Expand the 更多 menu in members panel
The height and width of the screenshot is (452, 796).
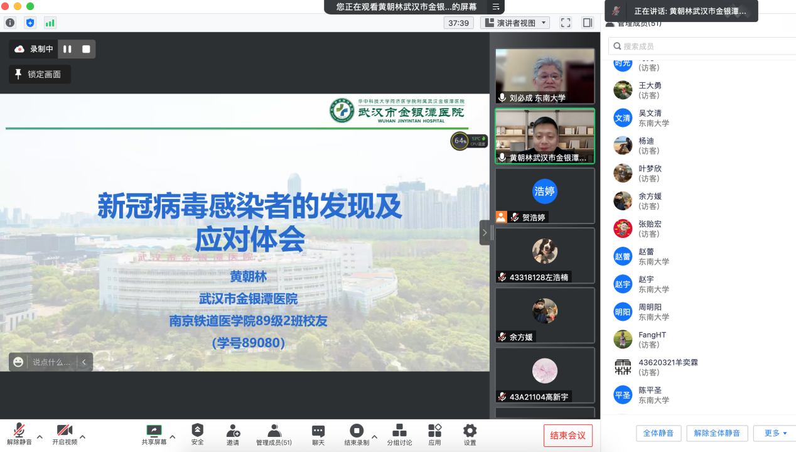pos(775,433)
